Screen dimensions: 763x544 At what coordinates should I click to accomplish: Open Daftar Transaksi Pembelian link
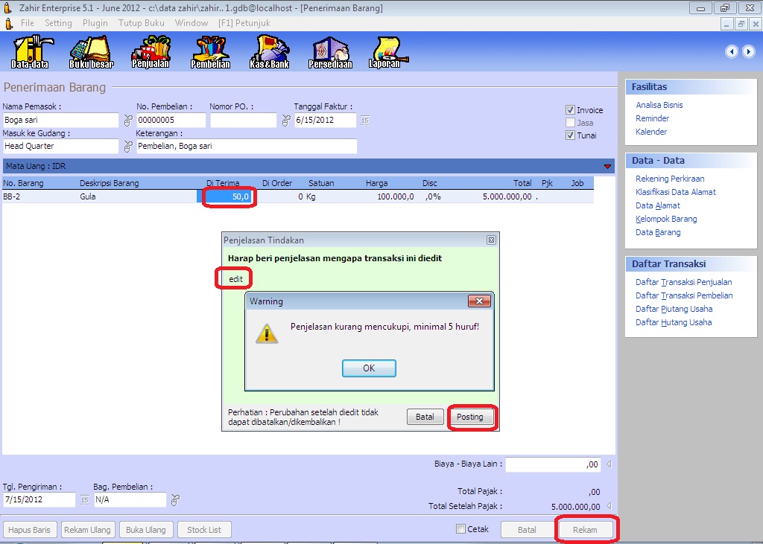tap(683, 295)
